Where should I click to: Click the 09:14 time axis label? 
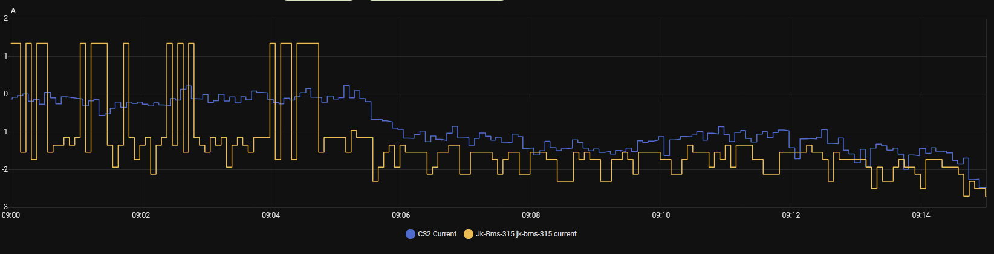tap(921, 215)
